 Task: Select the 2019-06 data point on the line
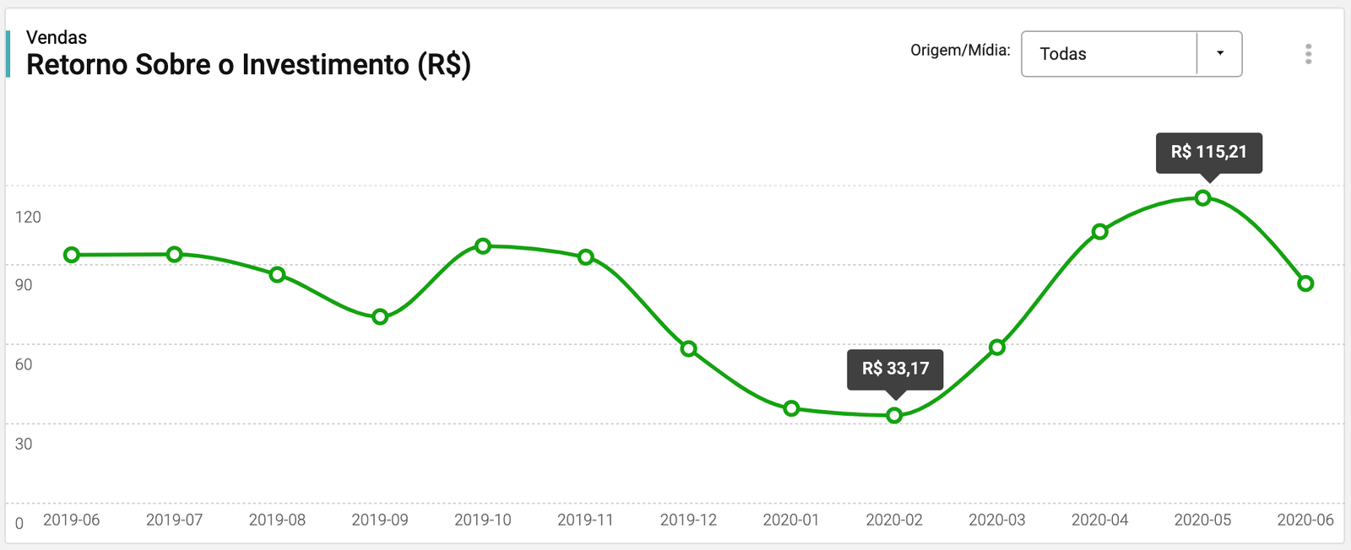pos(72,255)
